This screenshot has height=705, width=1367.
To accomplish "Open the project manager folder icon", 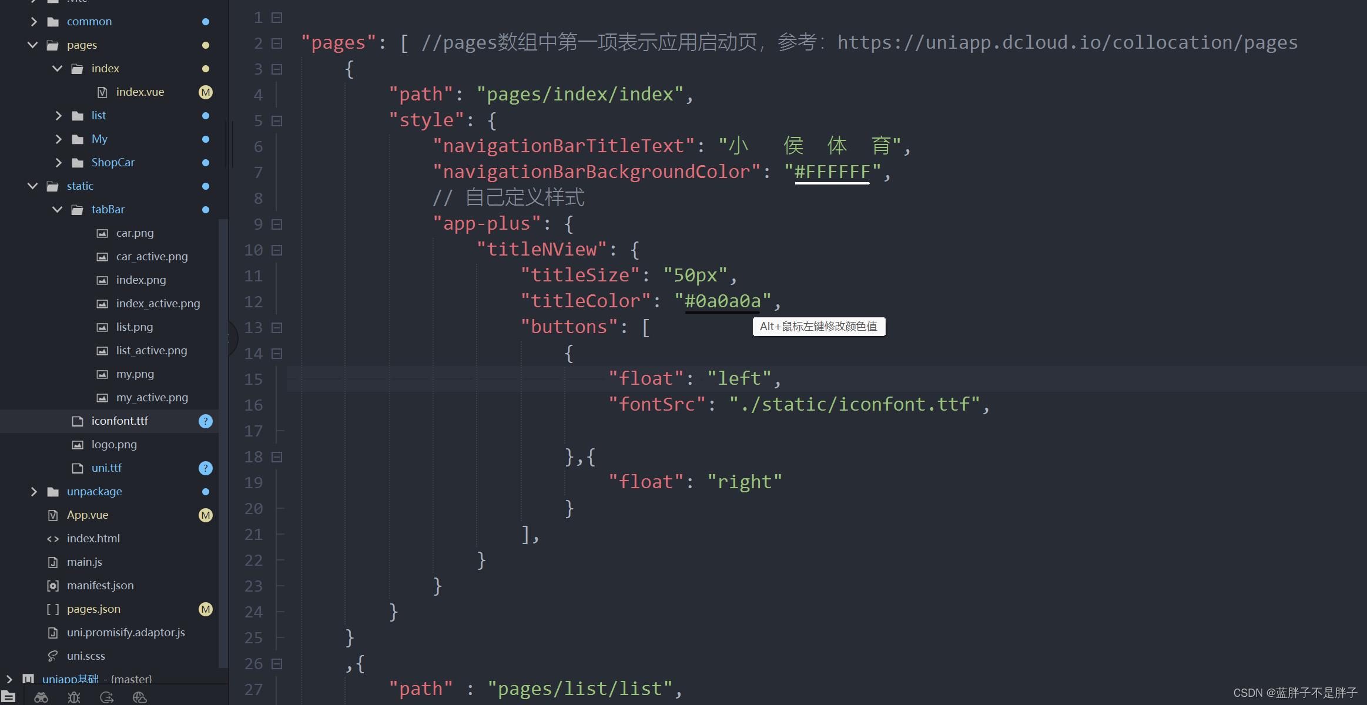I will pos(8,697).
